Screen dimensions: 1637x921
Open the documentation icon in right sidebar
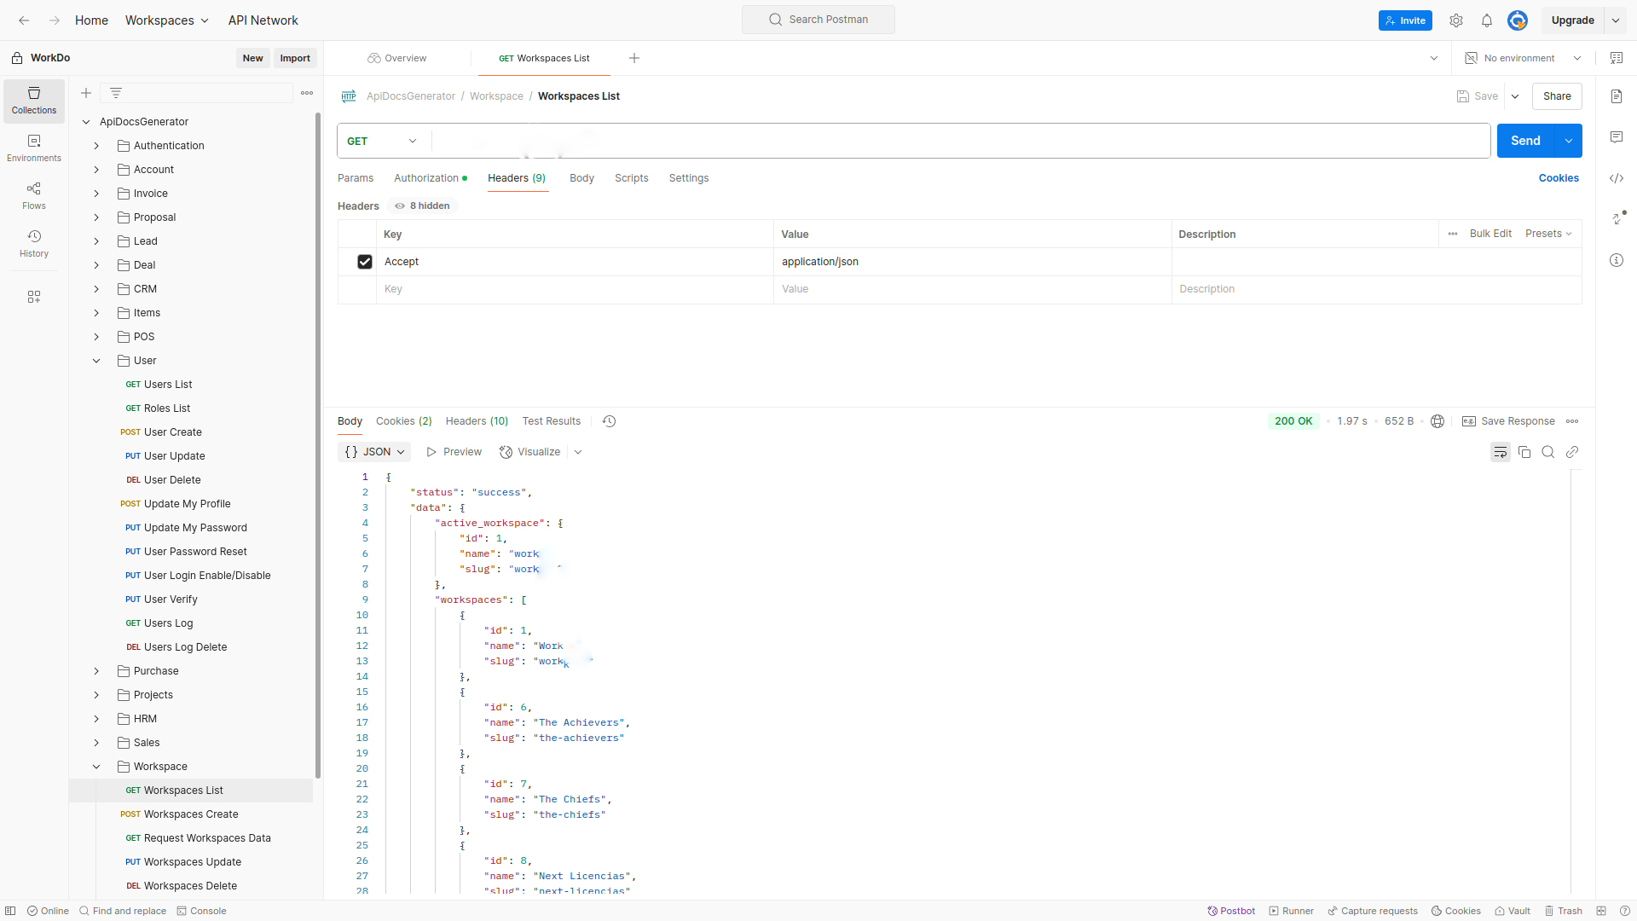1617,96
